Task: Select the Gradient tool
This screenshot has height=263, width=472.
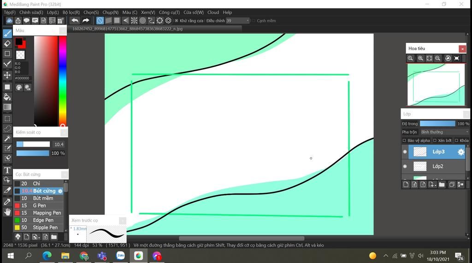Action: click(7, 107)
